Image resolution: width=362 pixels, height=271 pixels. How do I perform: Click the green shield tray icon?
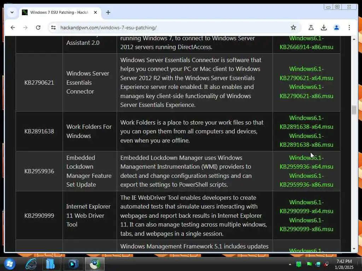(x=299, y=264)
